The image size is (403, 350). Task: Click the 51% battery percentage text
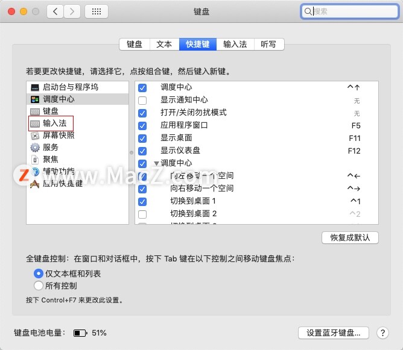point(99,333)
